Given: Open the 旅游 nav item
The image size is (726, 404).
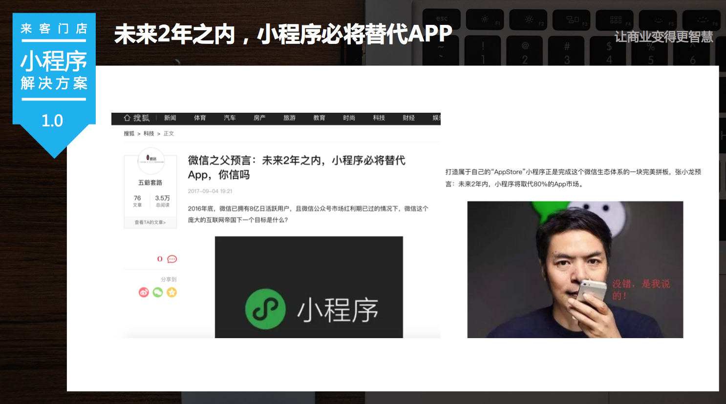Looking at the screenshot, I should tap(289, 118).
